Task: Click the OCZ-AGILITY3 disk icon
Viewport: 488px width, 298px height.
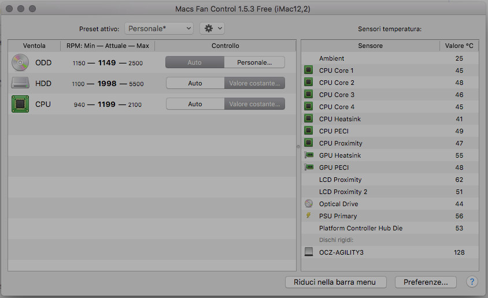Action: point(309,252)
